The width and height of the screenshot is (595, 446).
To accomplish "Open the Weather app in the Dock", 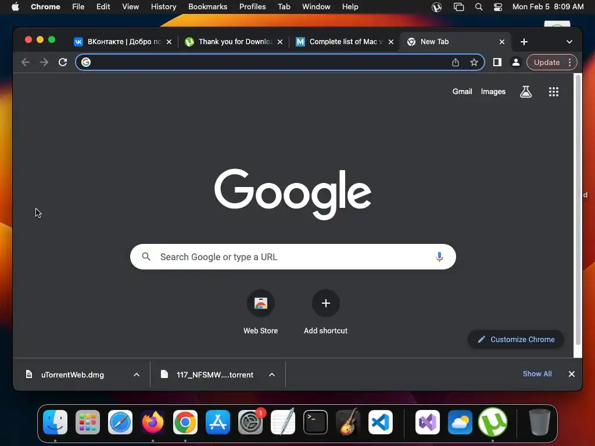I will tap(460, 422).
